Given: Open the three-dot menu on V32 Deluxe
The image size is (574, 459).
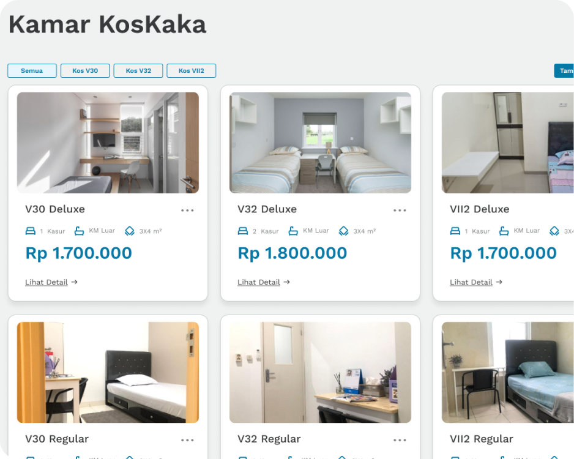Looking at the screenshot, I should (x=400, y=211).
